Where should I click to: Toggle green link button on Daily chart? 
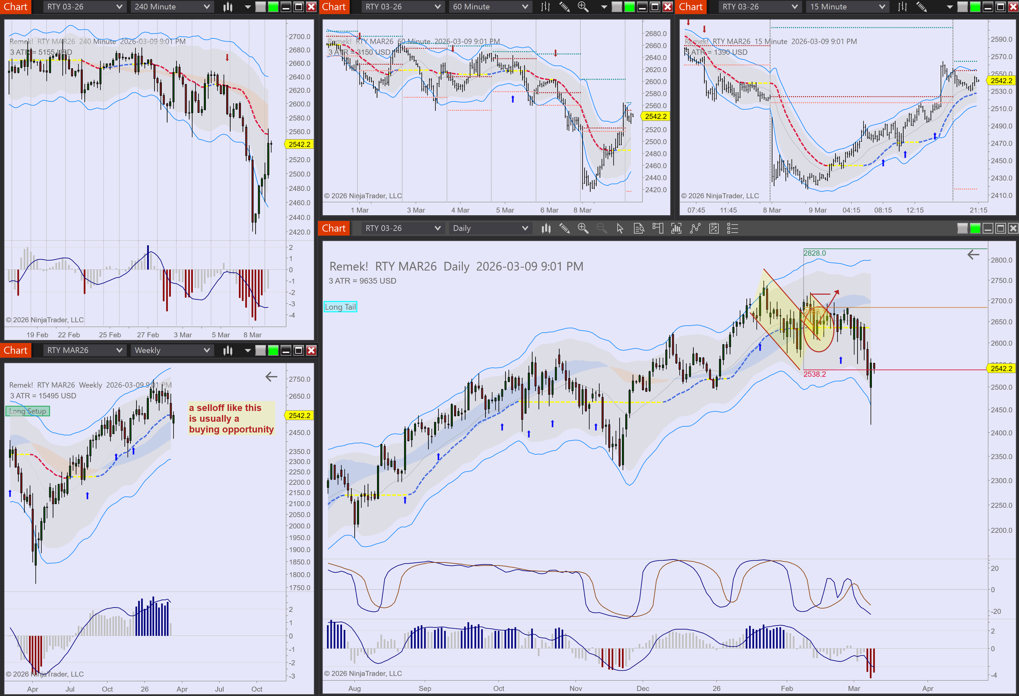click(975, 228)
